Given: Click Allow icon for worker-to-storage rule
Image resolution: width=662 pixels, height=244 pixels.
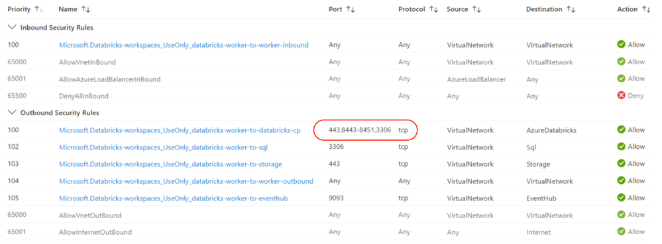Looking at the screenshot, I should [x=621, y=163].
